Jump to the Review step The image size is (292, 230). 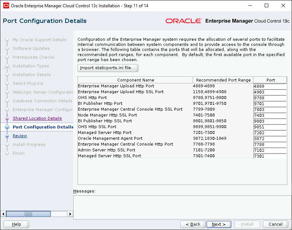tap(20, 136)
